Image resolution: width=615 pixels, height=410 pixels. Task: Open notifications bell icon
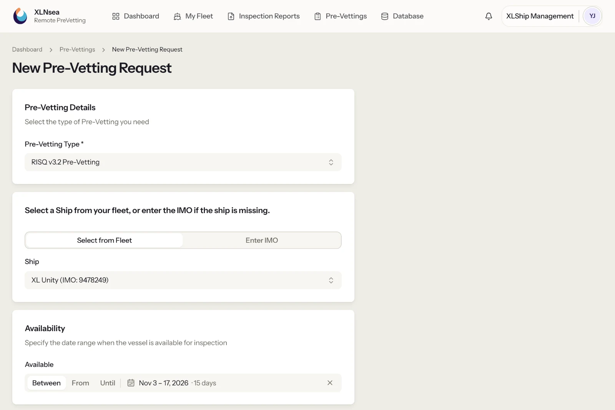click(489, 16)
